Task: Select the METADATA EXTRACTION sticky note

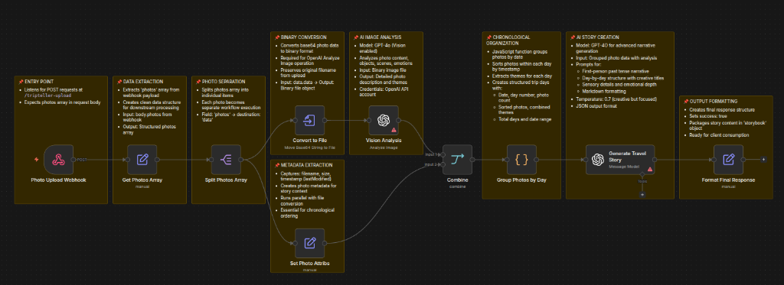Action: 308,215
